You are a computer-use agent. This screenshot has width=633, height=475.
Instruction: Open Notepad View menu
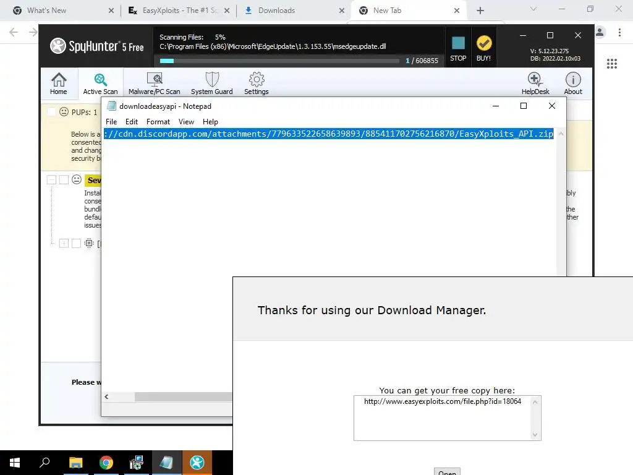pyautogui.click(x=186, y=122)
